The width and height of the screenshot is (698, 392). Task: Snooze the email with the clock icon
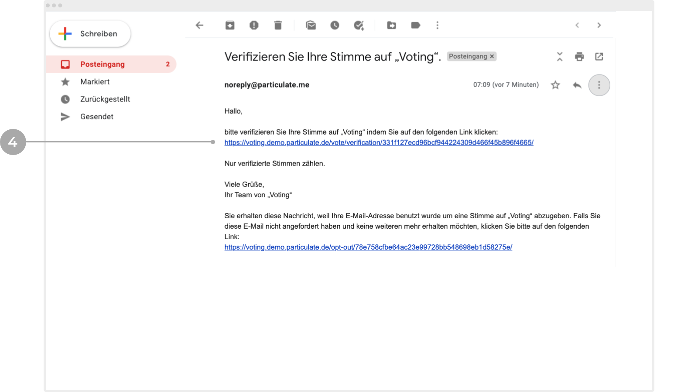click(x=335, y=25)
